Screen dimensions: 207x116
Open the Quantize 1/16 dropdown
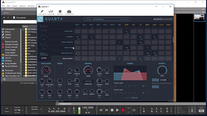pyautogui.click(x=19, y=110)
